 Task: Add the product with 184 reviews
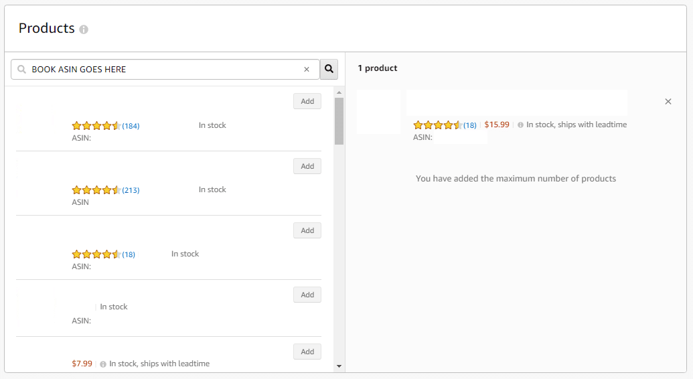[307, 101]
